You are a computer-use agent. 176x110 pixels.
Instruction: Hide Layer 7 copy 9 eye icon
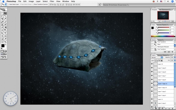pos(152,68)
